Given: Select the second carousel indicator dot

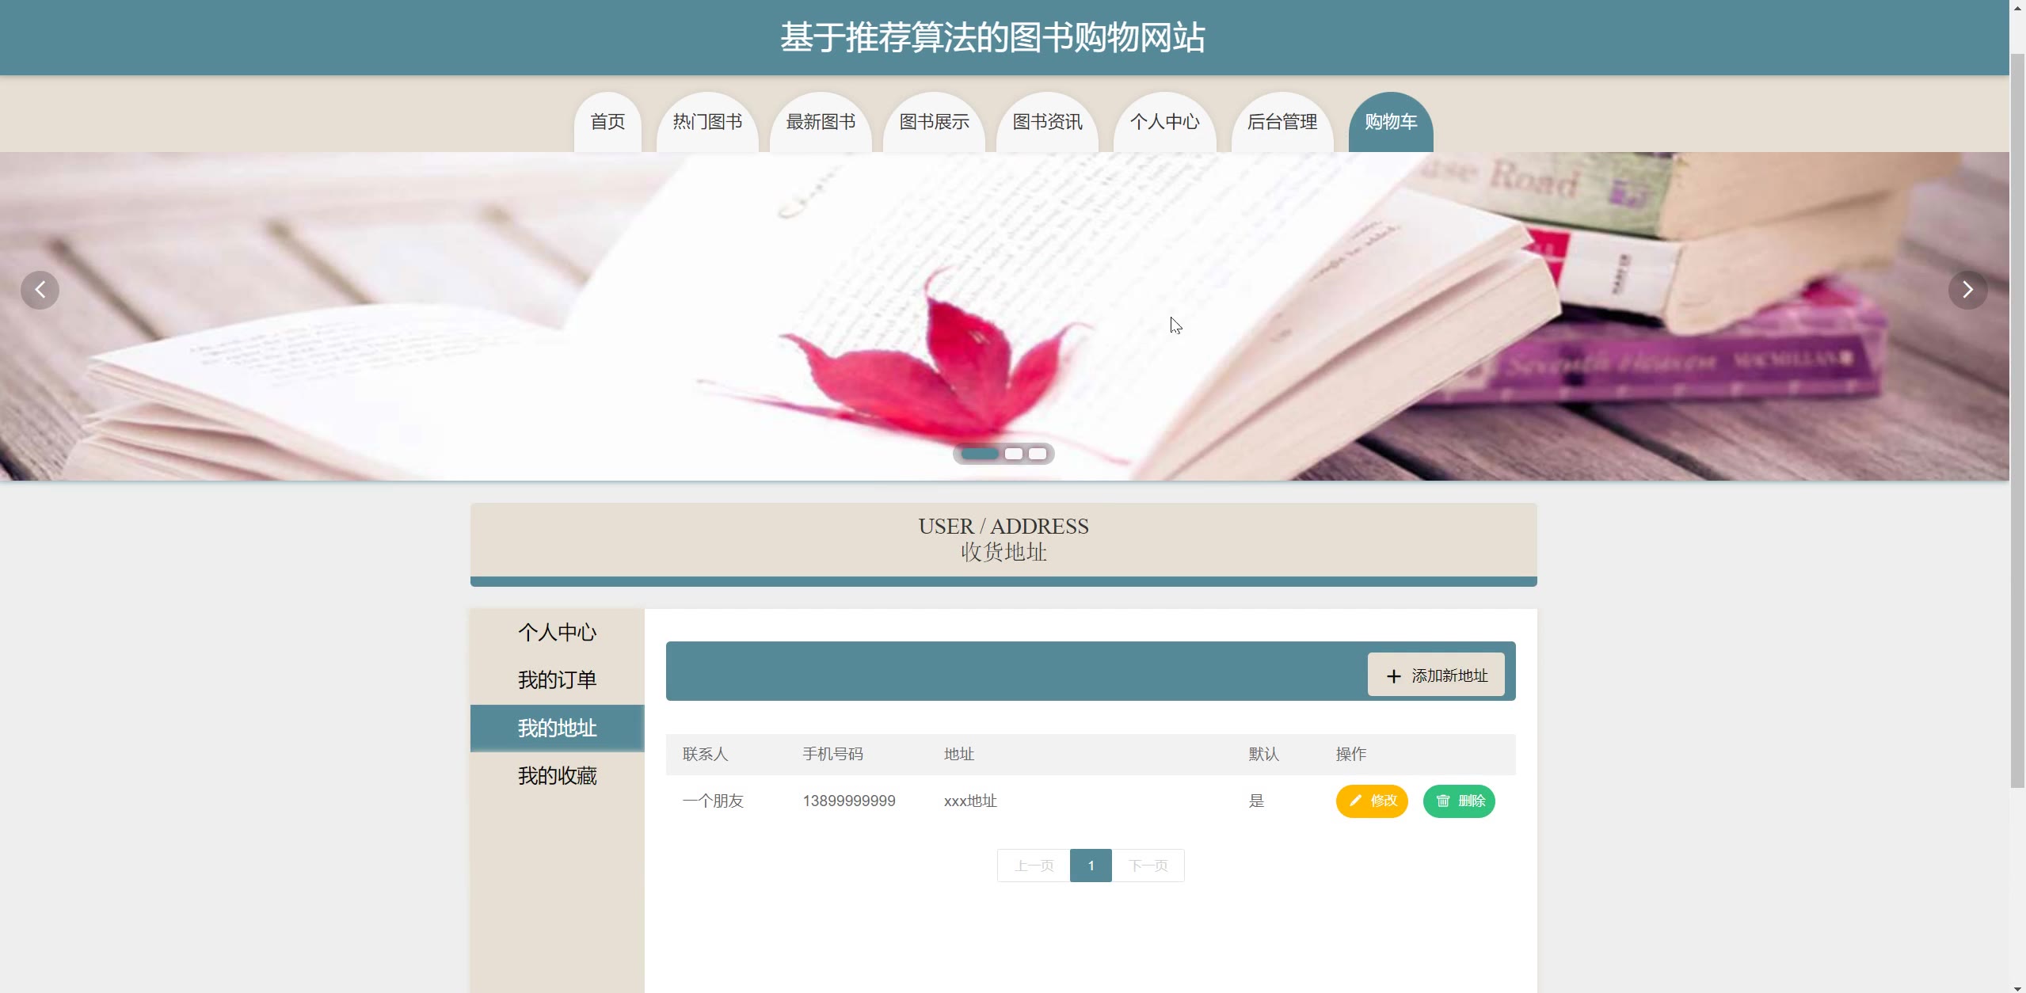Looking at the screenshot, I should pyautogui.click(x=1013, y=454).
